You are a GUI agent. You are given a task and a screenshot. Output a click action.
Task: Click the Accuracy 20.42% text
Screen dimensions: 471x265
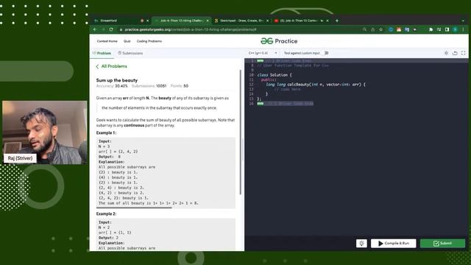tap(112, 86)
